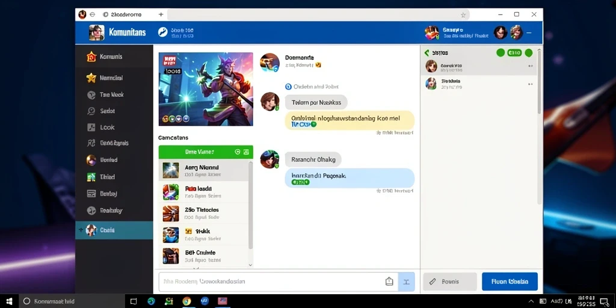Click the gray Founis button
The image size is (616, 308).
450,282
